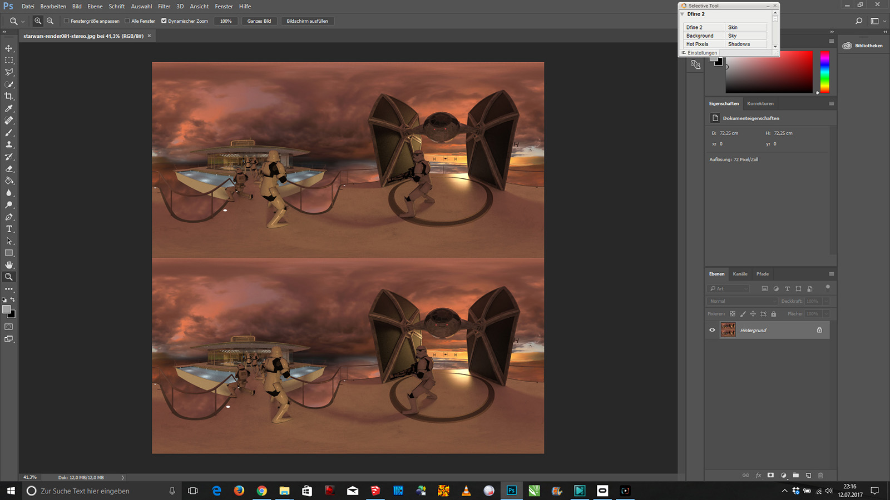
Task: Select the Blur tool
Action: 9,193
